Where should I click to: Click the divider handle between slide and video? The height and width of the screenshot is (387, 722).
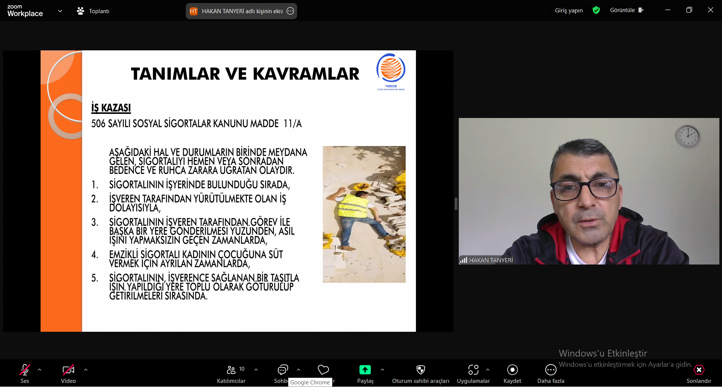point(456,204)
